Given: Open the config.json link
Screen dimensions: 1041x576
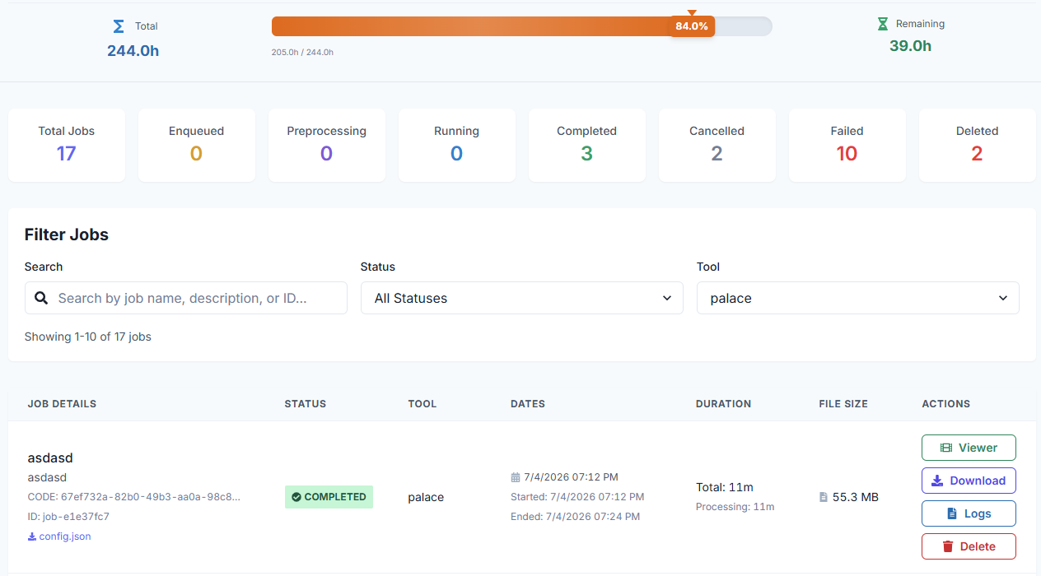Looking at the screenshot, I should pyautogui.click(x=59, y=537).
